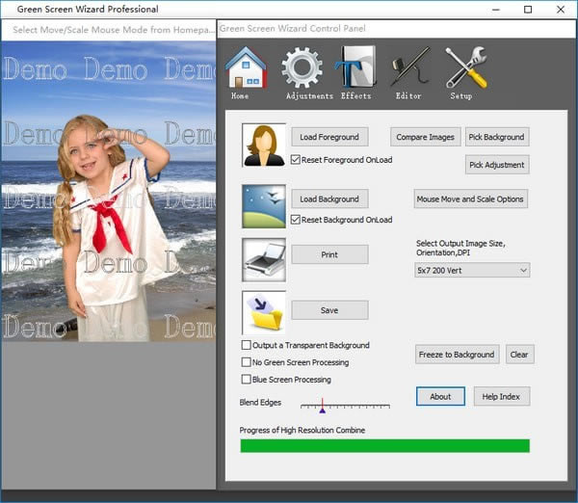Screen dimensions: 578x503
Task: Open the Setup tools icon
Action: point(465,68)
